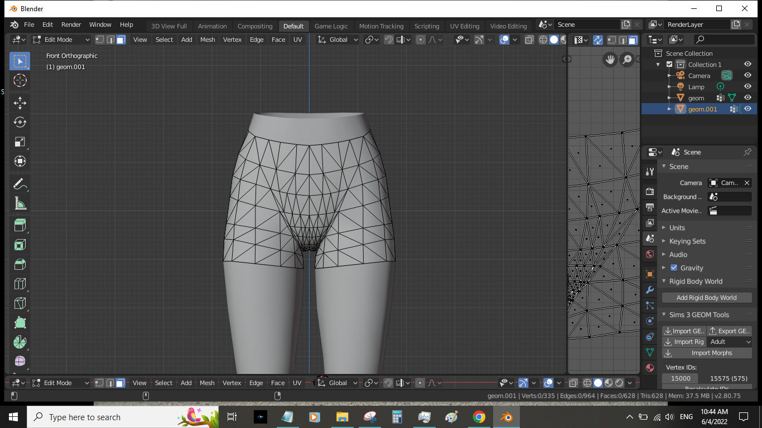
Task: Open the Physics properties tab
Action: [649, 321]
